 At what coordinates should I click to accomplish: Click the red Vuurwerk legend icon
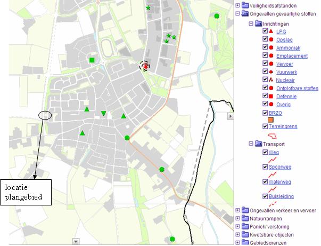271,72
